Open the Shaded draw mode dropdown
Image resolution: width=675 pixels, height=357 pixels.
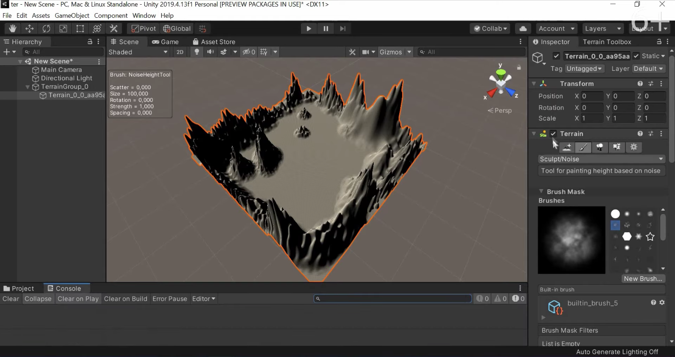tap(138, 52)
